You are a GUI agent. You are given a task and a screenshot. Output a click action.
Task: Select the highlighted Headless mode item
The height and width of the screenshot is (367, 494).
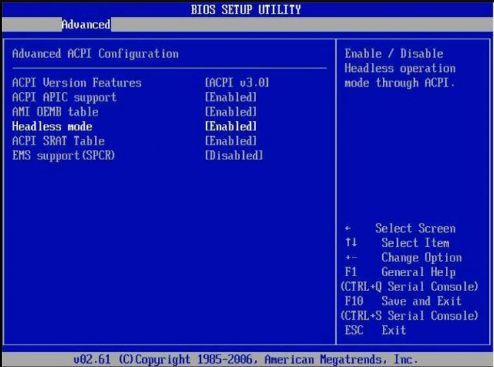click(52, 126)
